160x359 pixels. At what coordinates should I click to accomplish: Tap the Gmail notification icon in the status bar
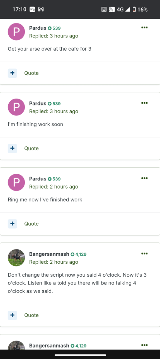(x=41, y=9)
